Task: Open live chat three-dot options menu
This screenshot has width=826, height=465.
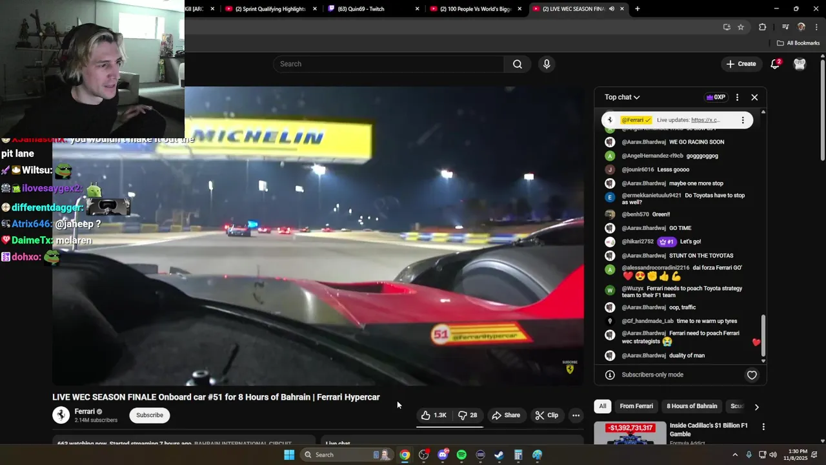Action: [x=737, y=97]
